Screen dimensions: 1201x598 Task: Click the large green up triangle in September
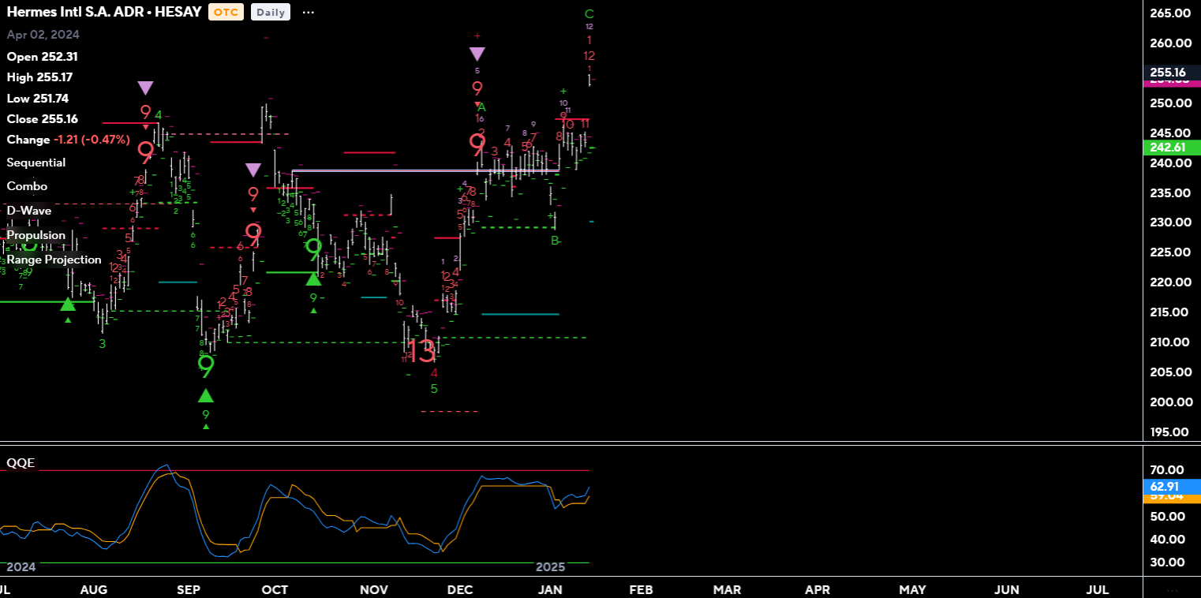click(x=206, y=395)
